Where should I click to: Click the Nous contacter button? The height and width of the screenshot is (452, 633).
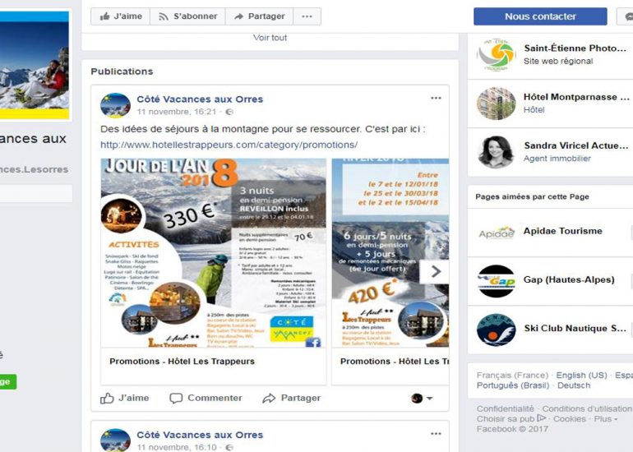click(x=540, y=16)
